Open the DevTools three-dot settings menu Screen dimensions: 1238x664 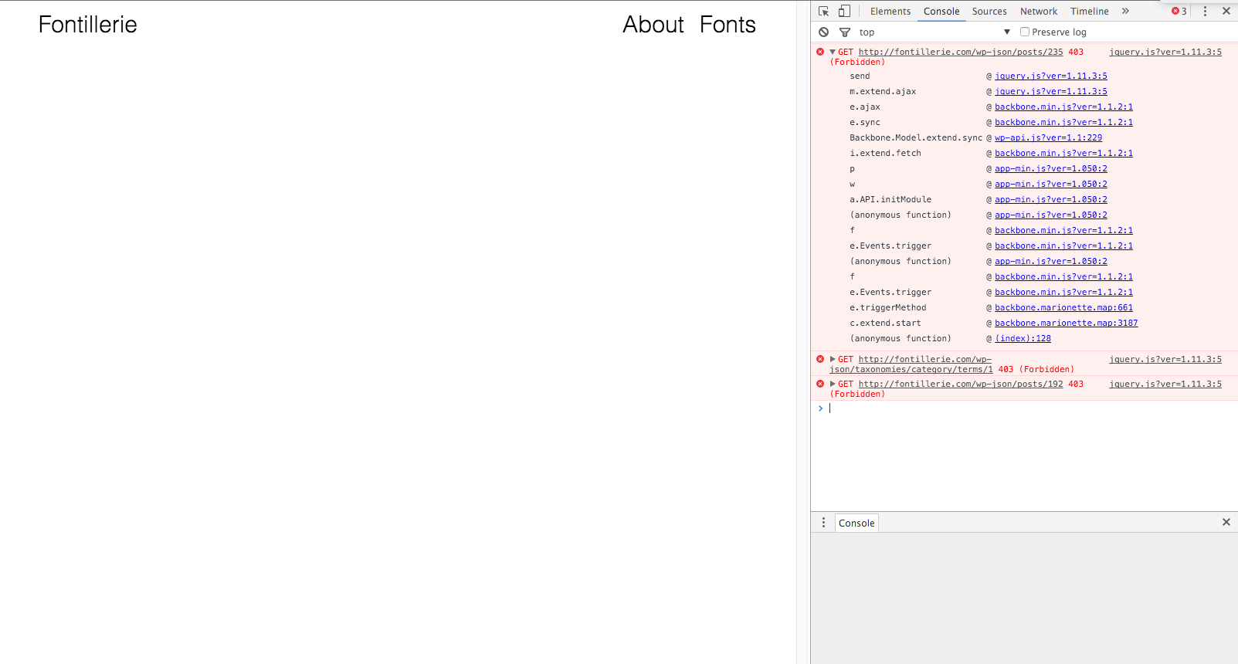(1205, 11)
